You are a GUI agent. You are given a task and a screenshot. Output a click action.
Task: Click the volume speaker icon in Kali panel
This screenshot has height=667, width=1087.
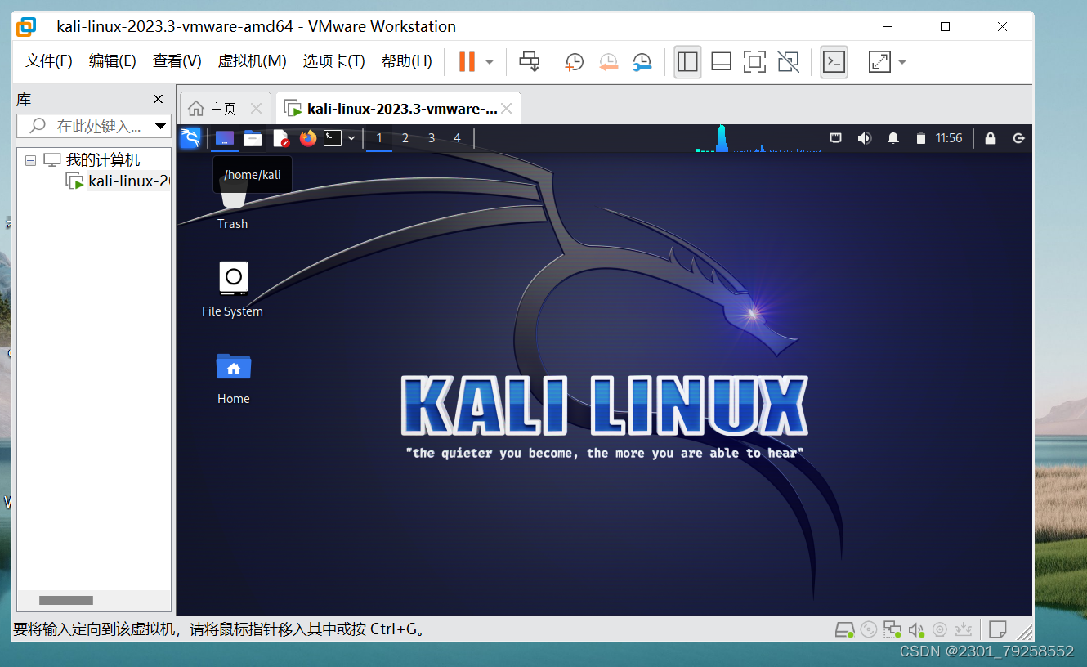click(x=865, y=138)
